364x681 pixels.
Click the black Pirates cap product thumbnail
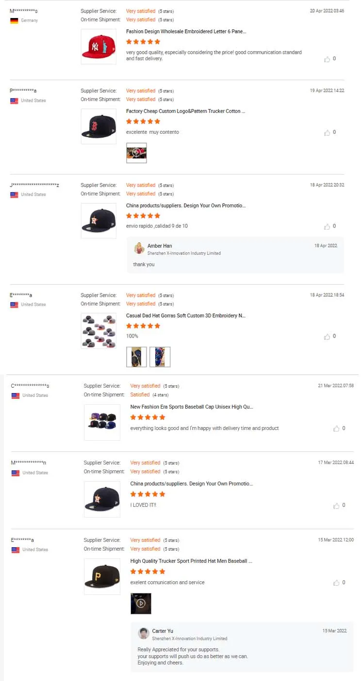point(102,576)
